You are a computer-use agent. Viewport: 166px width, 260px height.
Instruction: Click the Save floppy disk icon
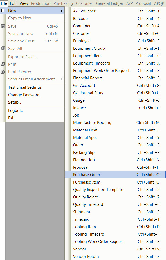pyautogui.click(x=3, y=26)
